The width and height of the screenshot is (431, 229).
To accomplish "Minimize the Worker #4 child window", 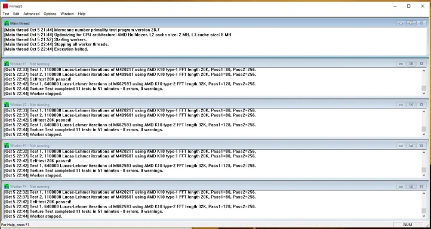I will pyautogui.click(x=401, y=187).
